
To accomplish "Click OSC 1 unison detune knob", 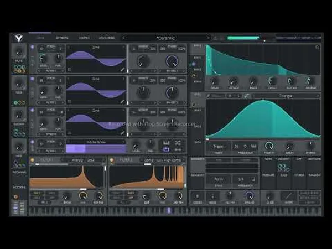I will [143, 61].
